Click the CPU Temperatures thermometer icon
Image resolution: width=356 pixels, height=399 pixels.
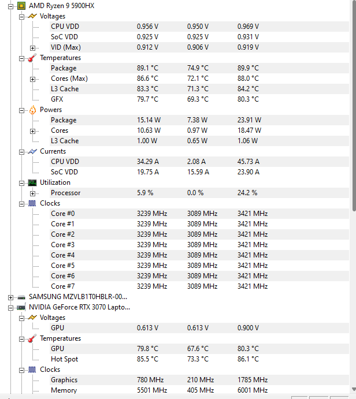tap(32, 58)
